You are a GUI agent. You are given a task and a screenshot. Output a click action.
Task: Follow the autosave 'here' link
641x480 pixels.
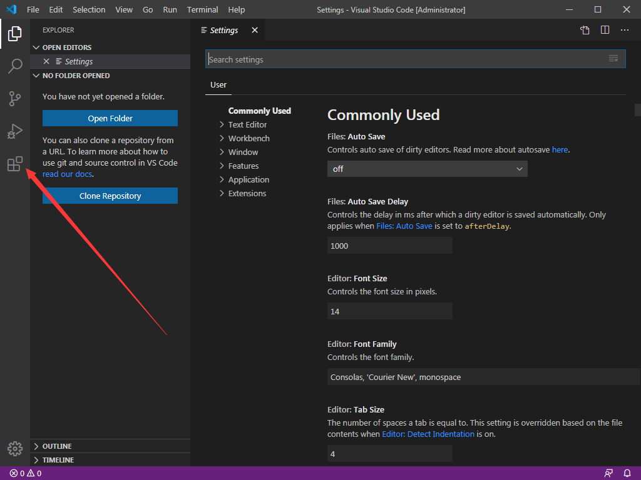coord(560,149)
